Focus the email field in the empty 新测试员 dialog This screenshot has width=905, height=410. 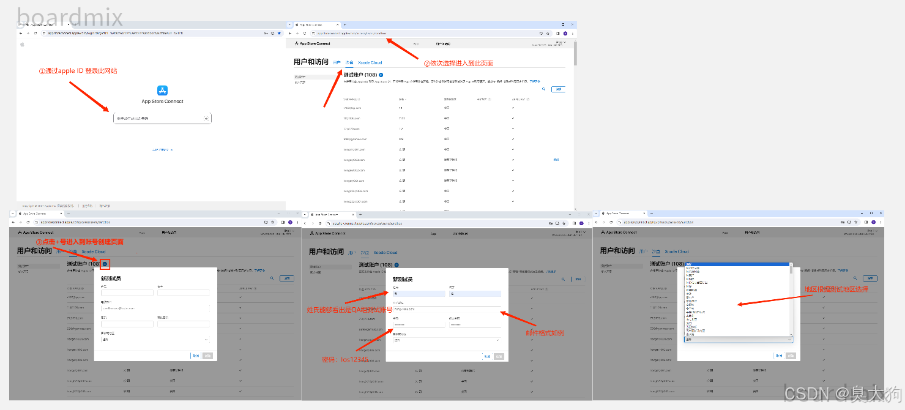pos(155,308)
